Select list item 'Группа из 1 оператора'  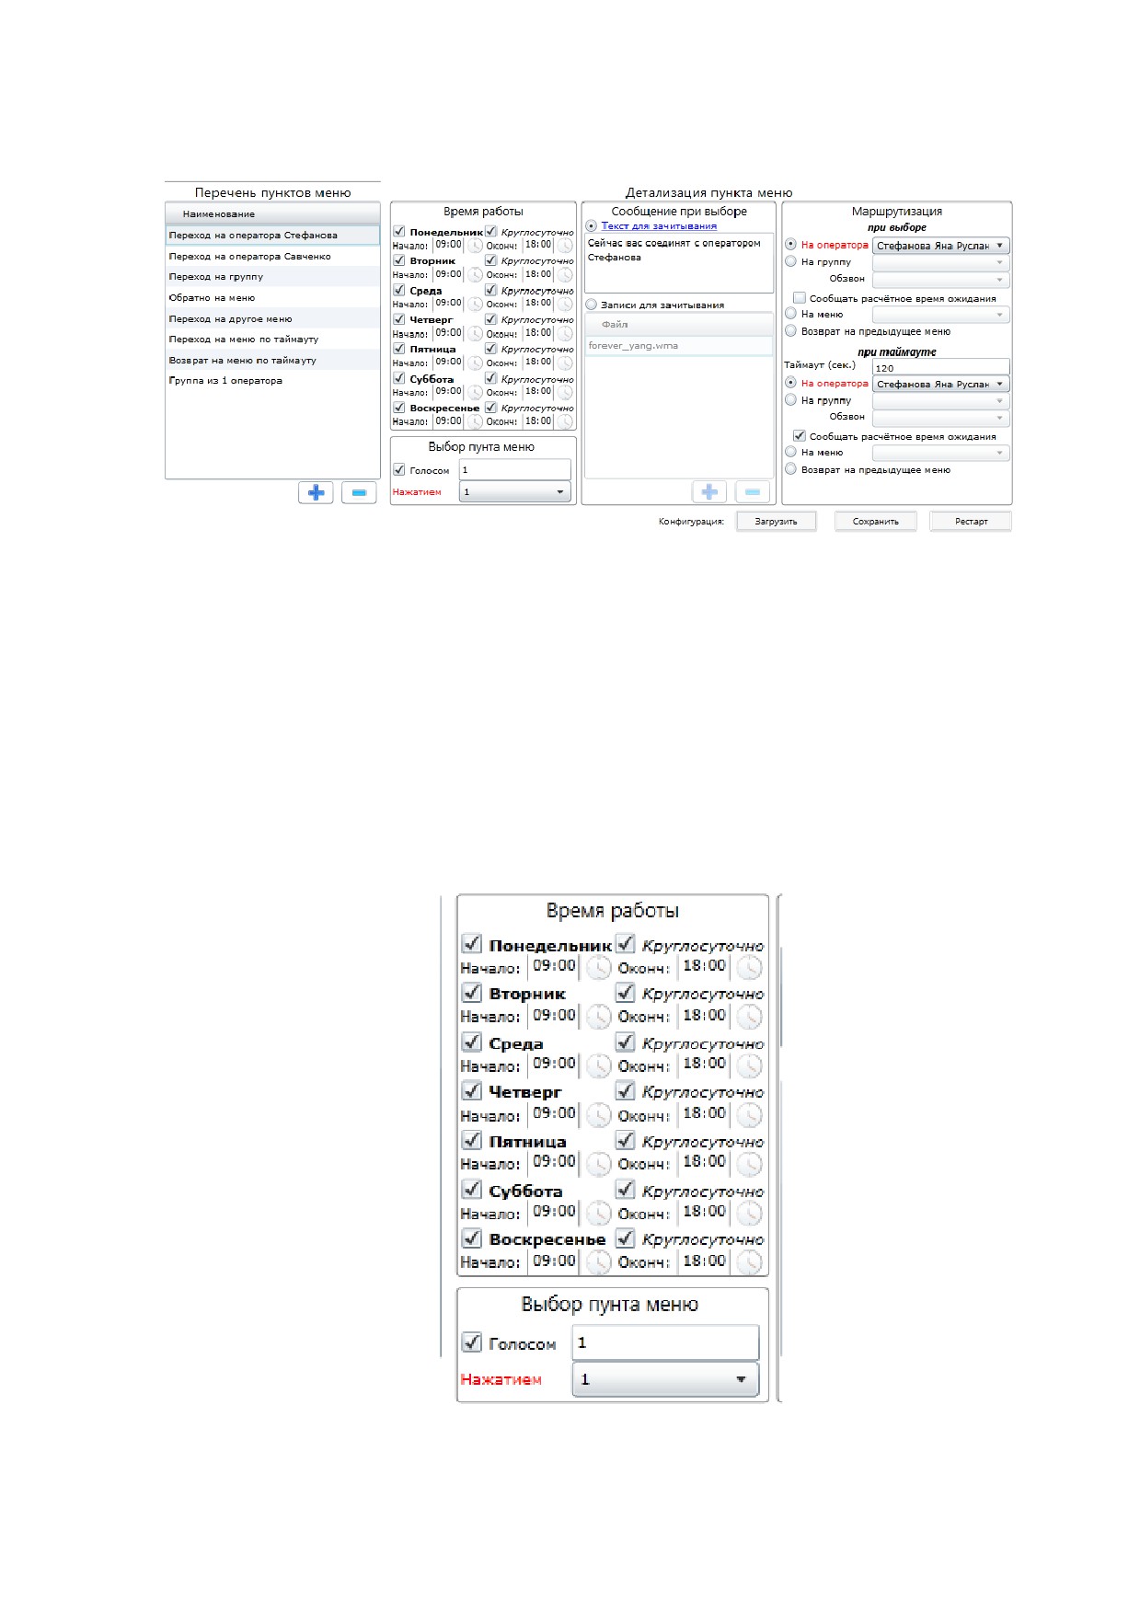pyautogui.click(x=272, y=381)
